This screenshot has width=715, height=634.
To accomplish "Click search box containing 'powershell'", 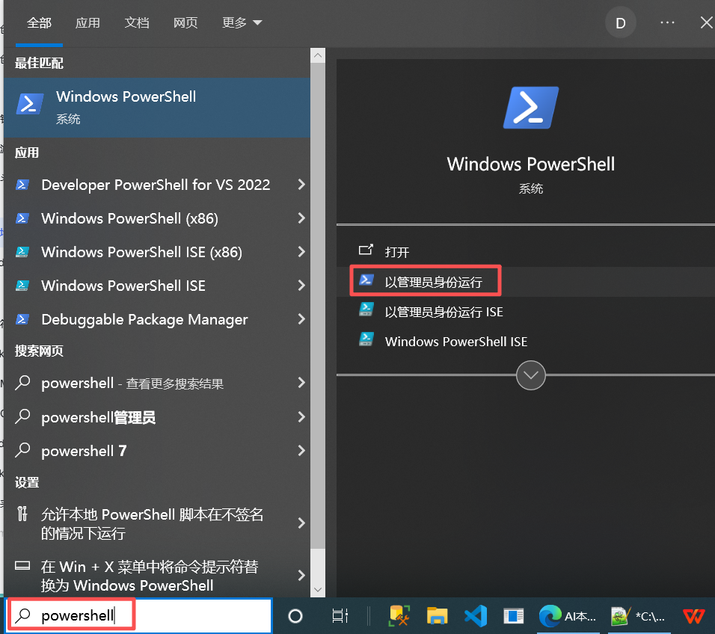I will coord(140,616).
